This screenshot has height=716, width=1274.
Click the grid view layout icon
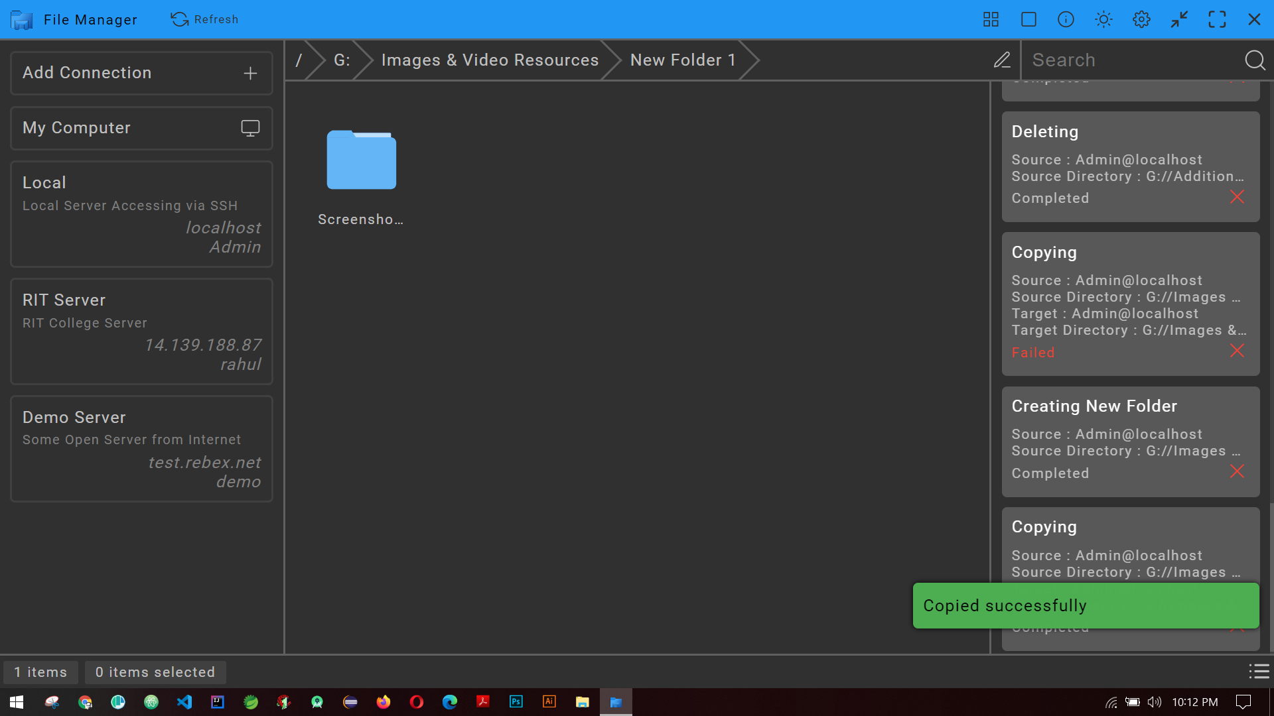tap(993, 19)
